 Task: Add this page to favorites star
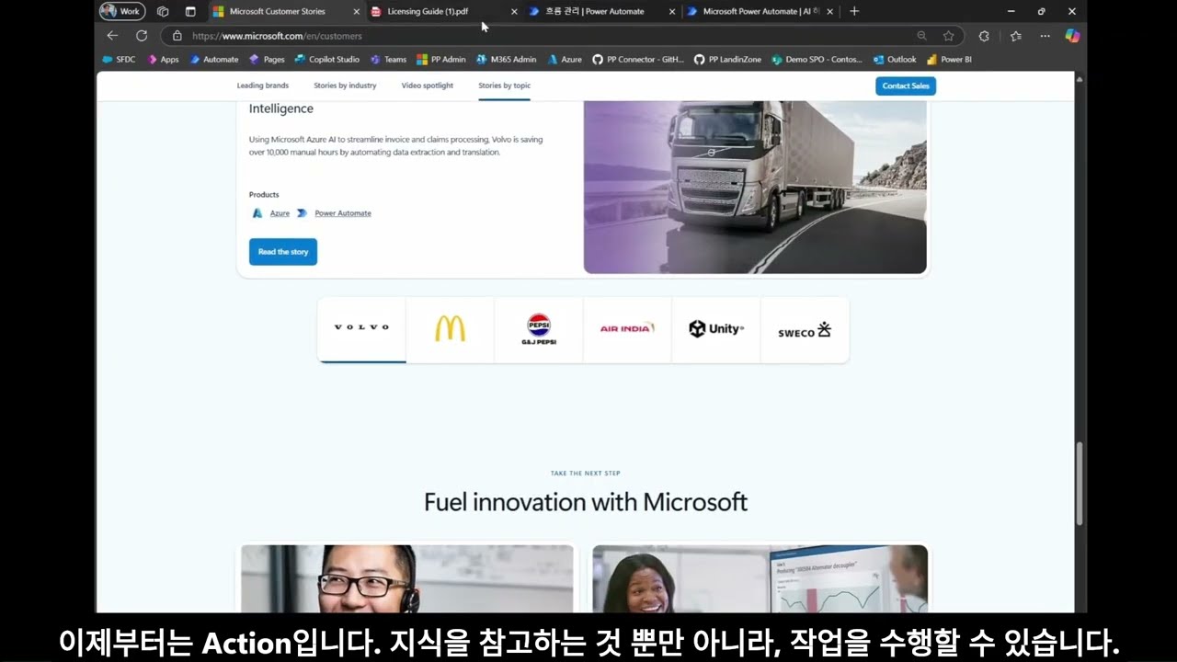(x=948, y=36)
